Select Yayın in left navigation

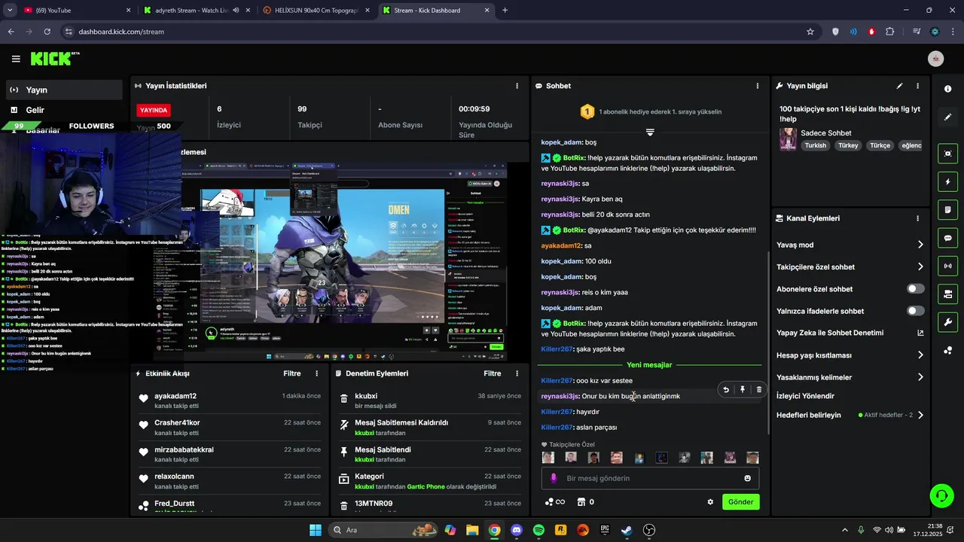point(63,90)
